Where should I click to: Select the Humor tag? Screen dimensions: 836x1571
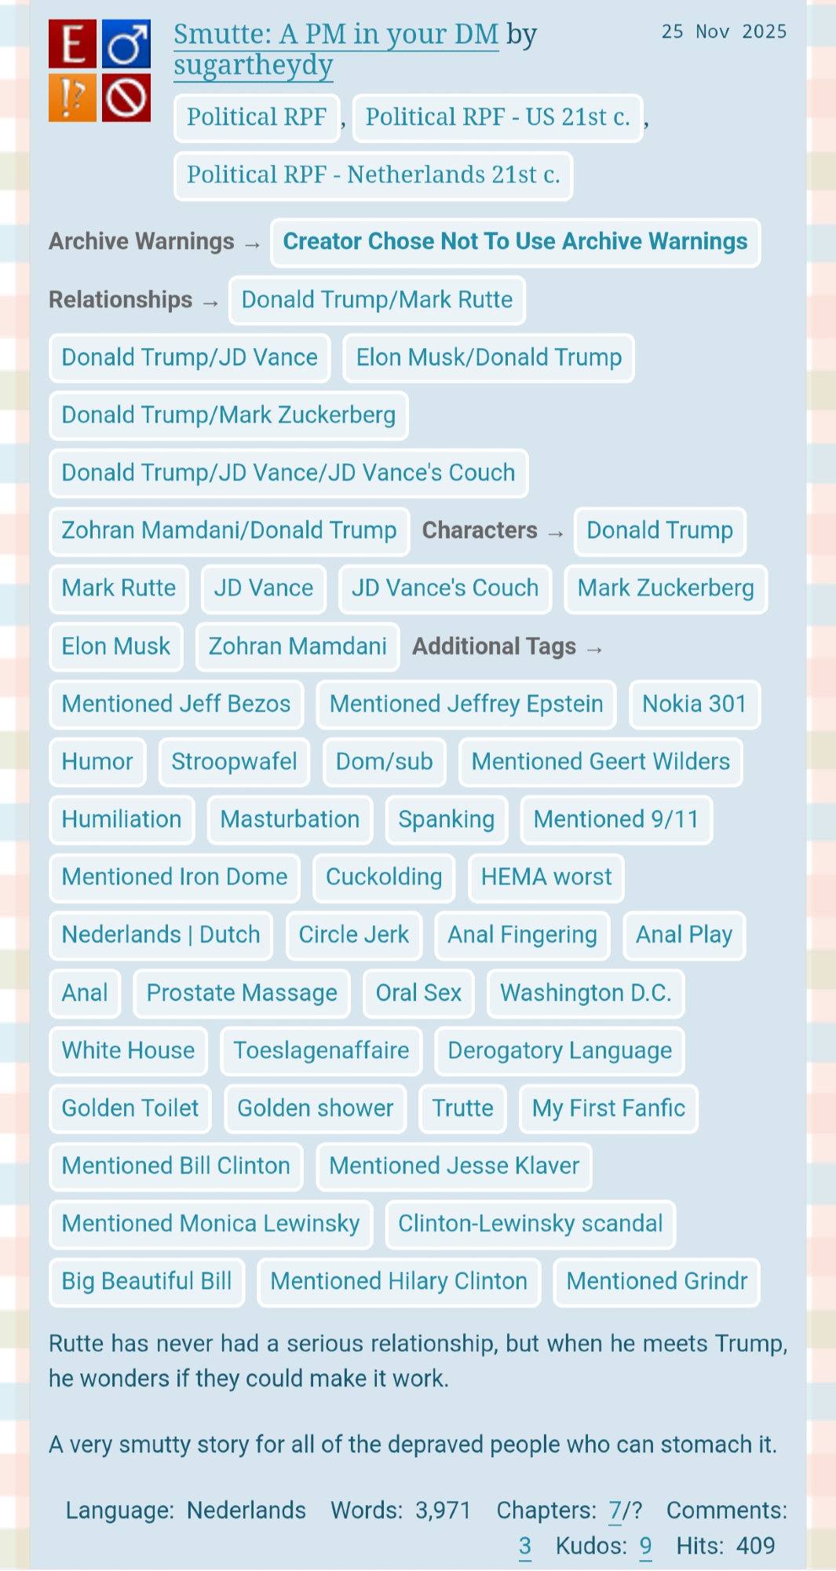tap(97, 762)
